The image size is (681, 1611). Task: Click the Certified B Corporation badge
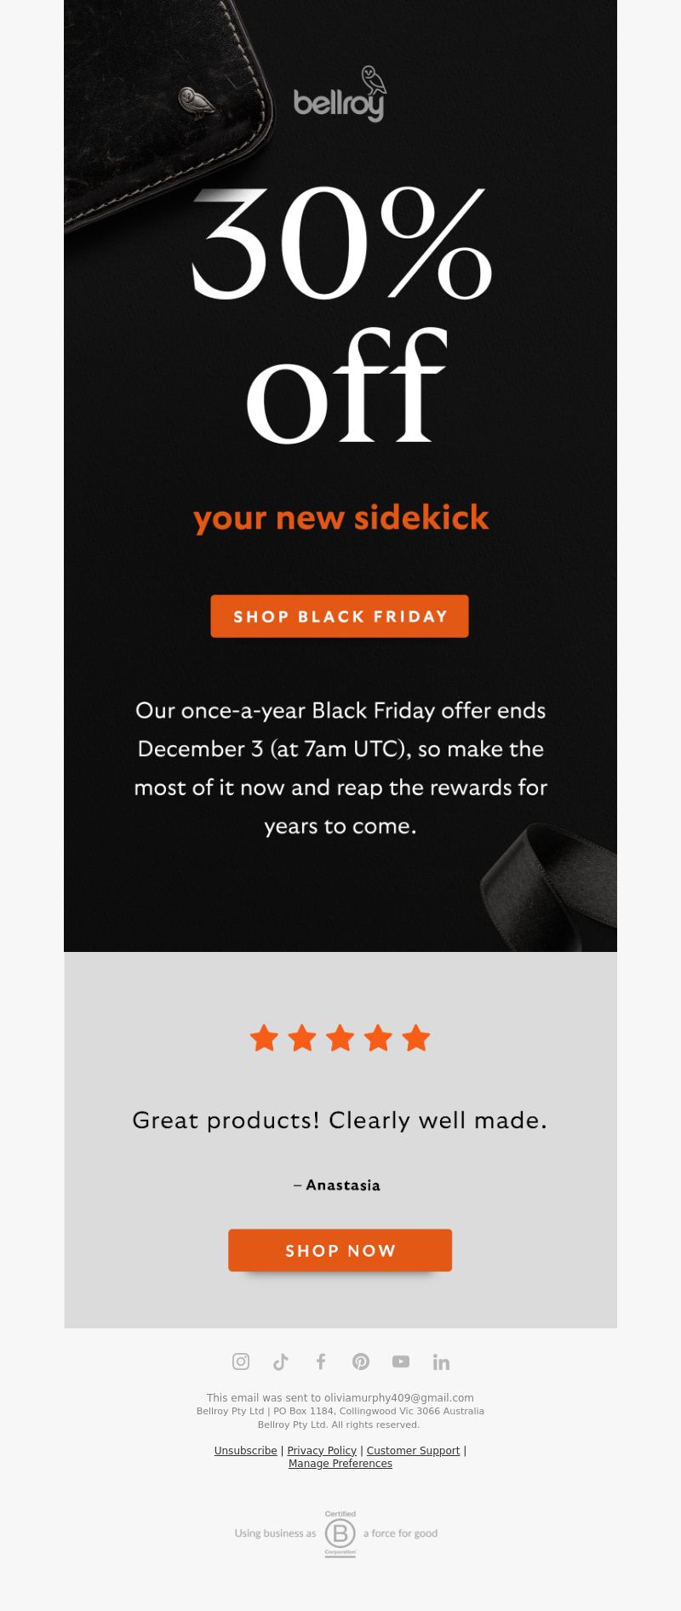coord(340,1534)
